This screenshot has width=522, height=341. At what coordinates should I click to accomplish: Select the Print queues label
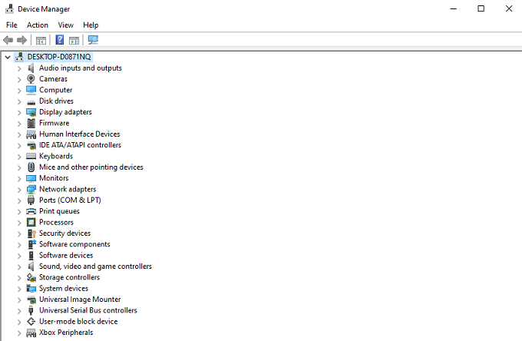coord(59,211)
